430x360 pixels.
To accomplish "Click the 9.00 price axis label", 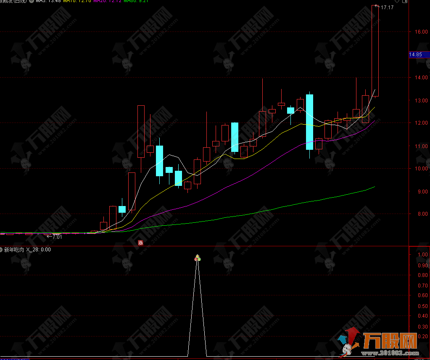I will point(422,192).
